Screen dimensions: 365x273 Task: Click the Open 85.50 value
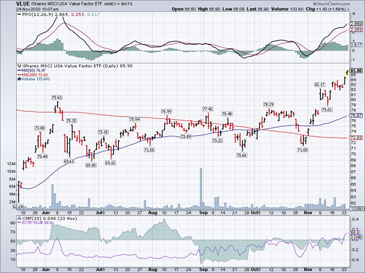pyautogui.click(x=183, y=9)
